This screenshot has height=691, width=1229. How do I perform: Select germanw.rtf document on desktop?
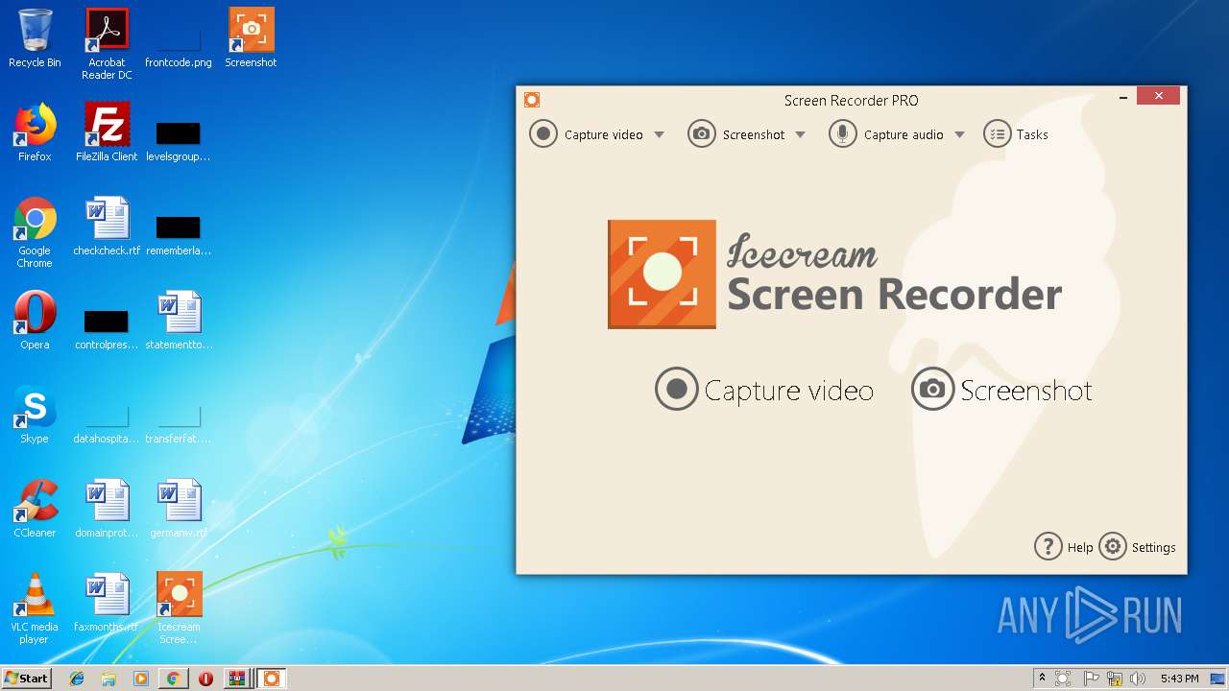pos(179,509)
